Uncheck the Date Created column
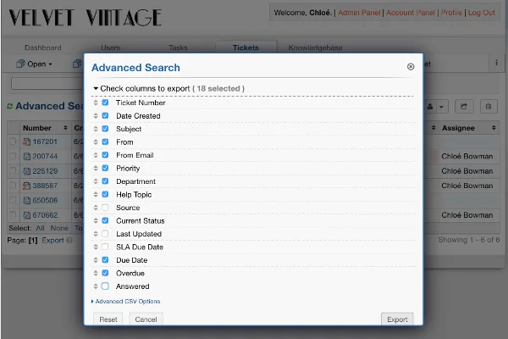508x339 pixels. 105,116
